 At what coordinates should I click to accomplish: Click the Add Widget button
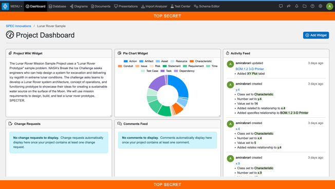click(x=316, y=35)
